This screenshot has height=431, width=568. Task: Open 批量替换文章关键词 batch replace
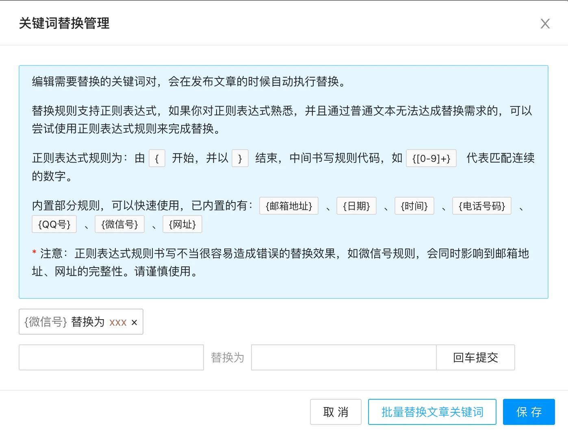click(x=432, y=412)
